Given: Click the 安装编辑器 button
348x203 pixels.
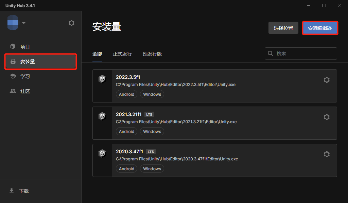Looking at the screenshot, I should (x=320, y=28).
